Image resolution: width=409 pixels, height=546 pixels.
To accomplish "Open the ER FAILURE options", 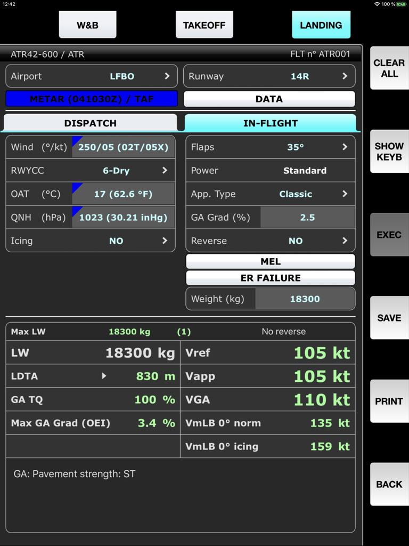I will 271,278.
